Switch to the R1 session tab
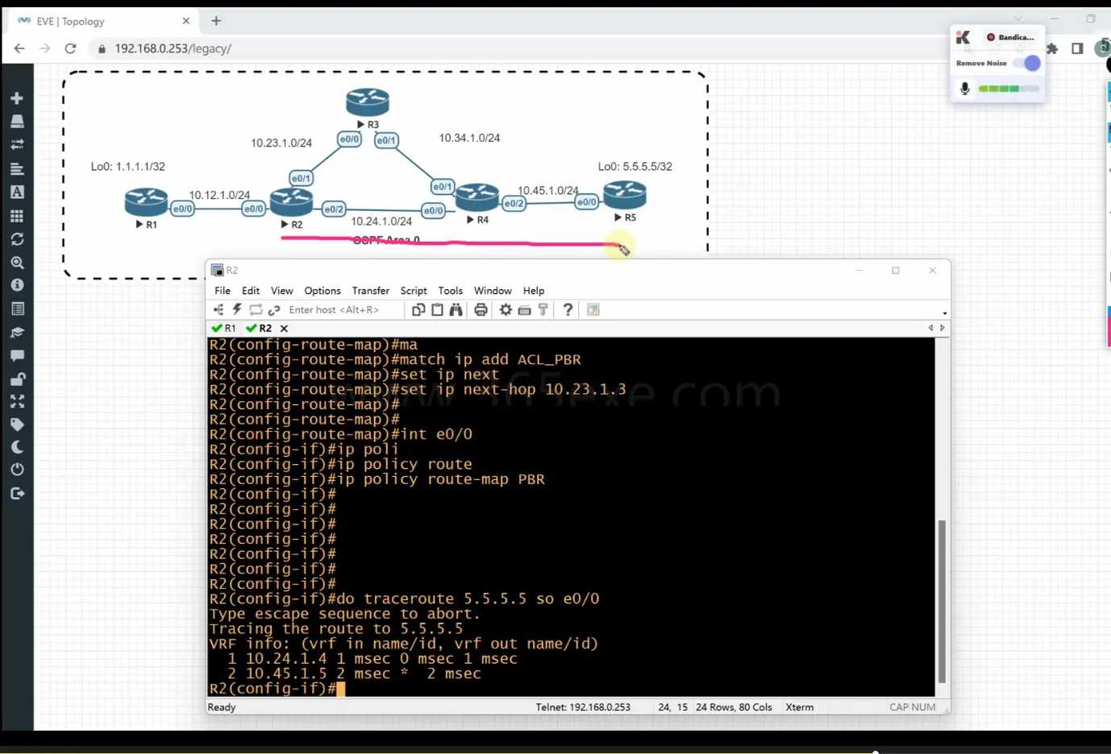Screen dimensions: 1111x754 (x=227, y=328)
